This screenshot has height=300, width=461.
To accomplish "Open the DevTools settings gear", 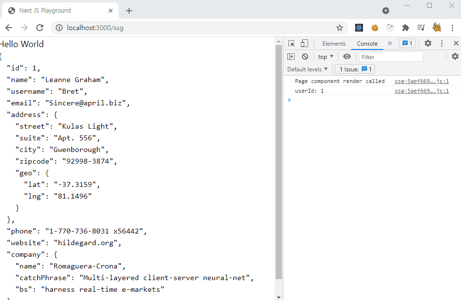I will 428,43.
